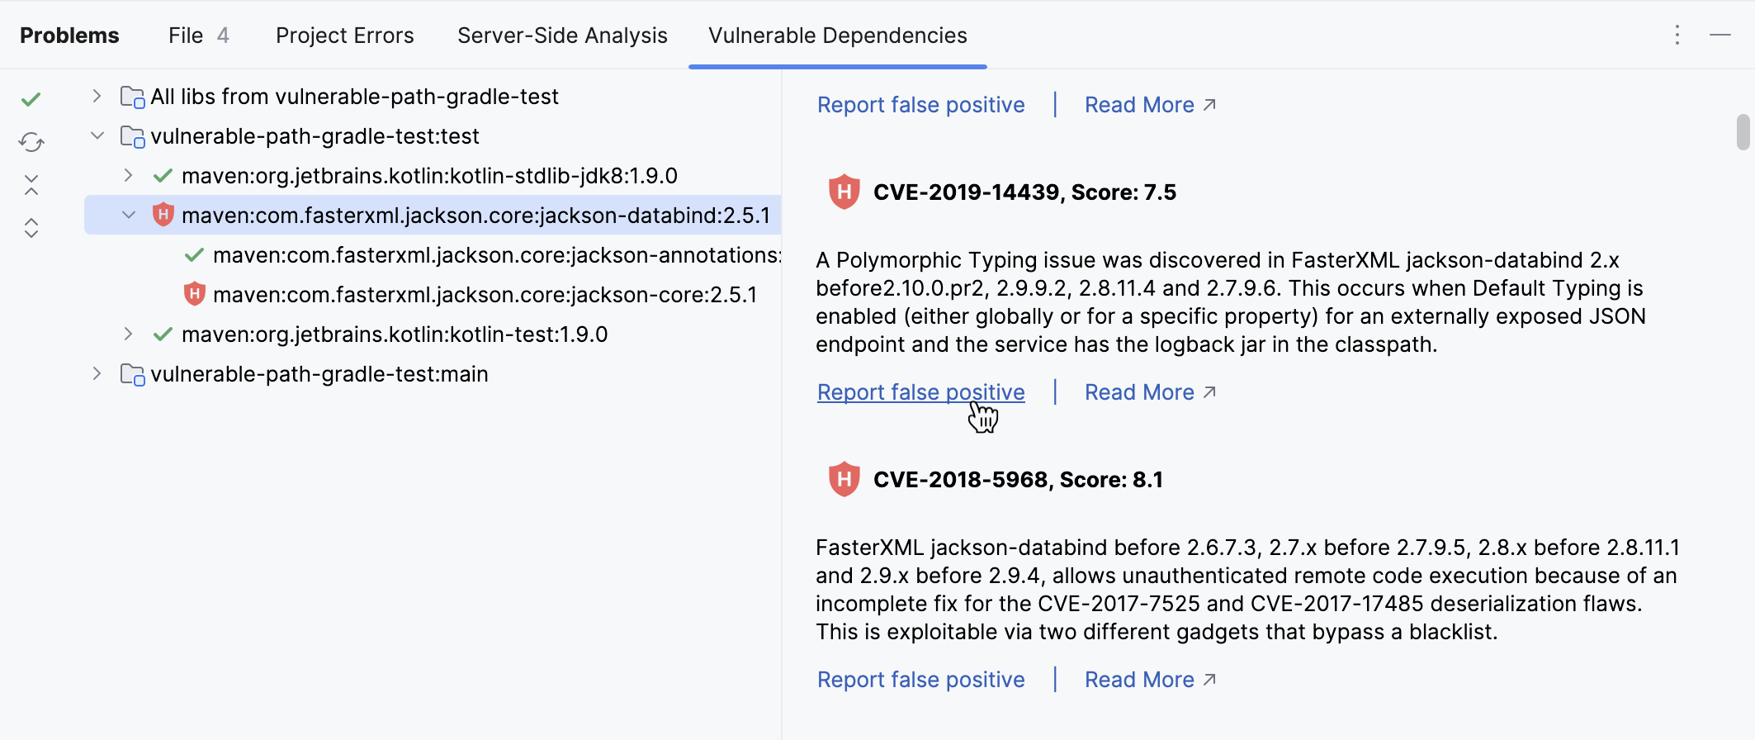Screen dimensions: 1755x740
Task: Click the collapse-all icon in the left toolbar
Action: (31, 185)
